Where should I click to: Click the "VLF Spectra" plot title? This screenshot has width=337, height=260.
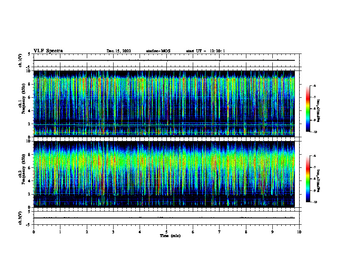tap(48, 51)
